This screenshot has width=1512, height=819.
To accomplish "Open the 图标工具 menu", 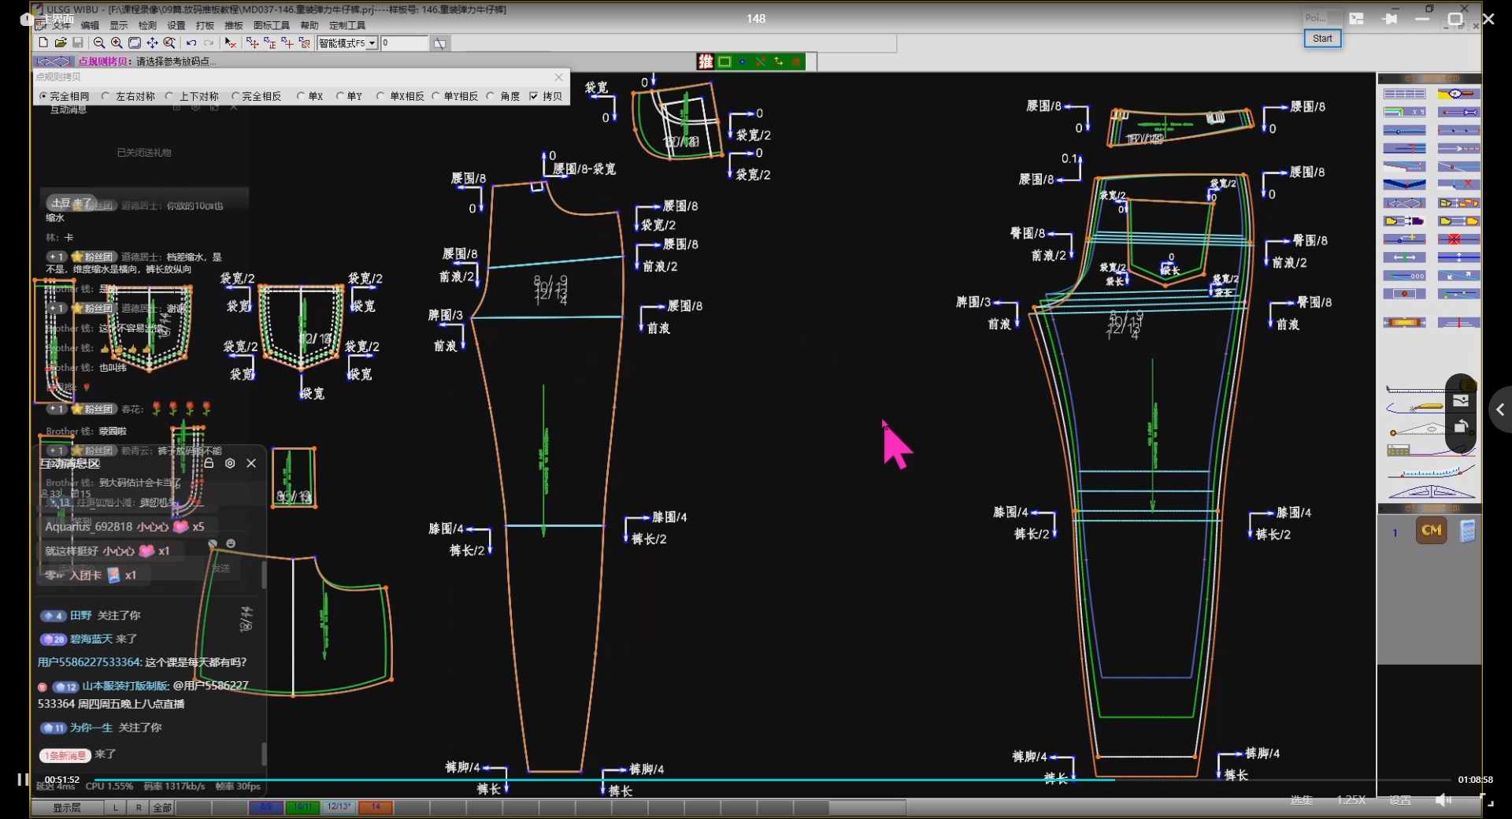I will 272,25.
